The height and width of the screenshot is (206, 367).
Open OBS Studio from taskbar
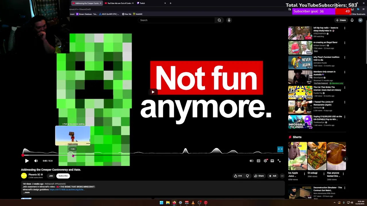199,203
